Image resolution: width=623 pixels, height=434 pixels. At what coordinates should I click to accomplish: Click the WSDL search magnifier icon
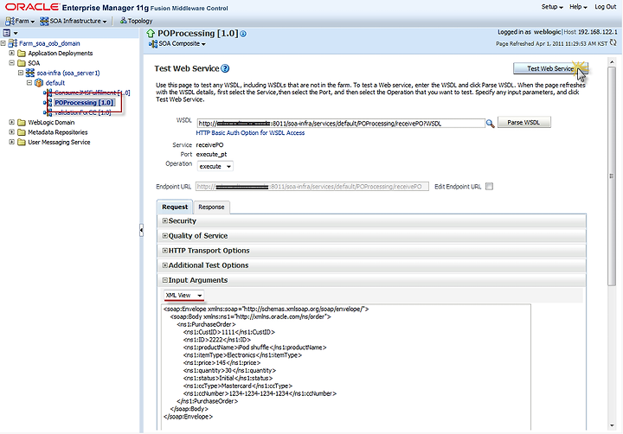[491, 124]
